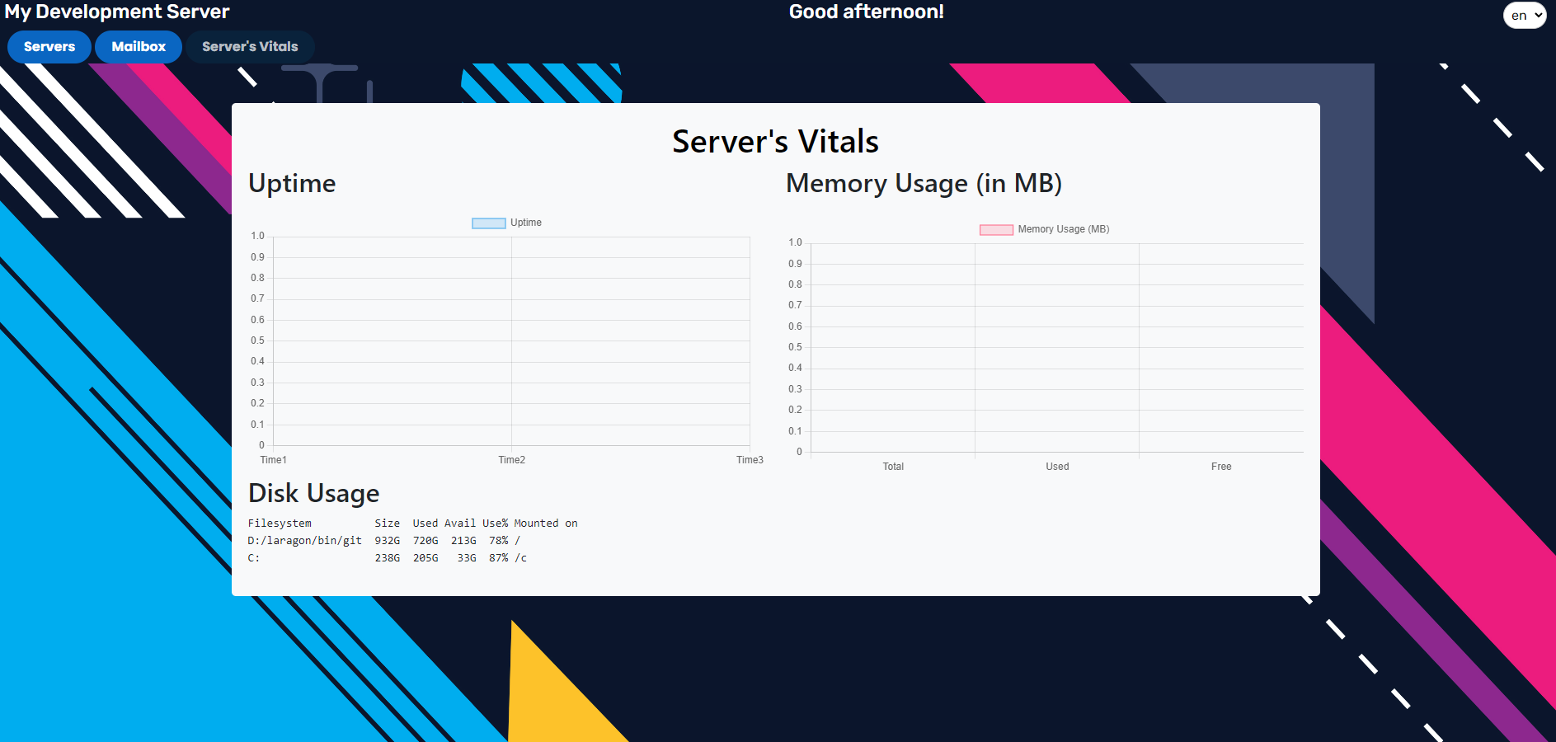Click the 720G used value
Screen dimensions: 1556x742
point(425,541)
